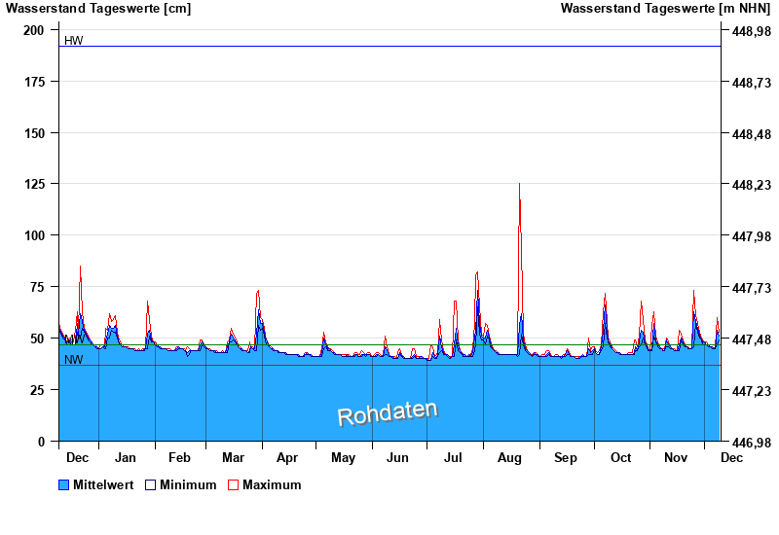This screenshot has height=535, width=779.
Task: Click the 200 tick label on left axis
Action: point(34,30)
